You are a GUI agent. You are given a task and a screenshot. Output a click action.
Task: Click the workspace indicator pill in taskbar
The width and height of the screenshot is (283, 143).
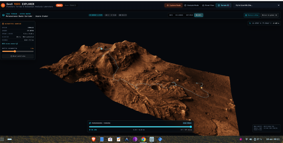pyautogui.click(x=10, y=139)
